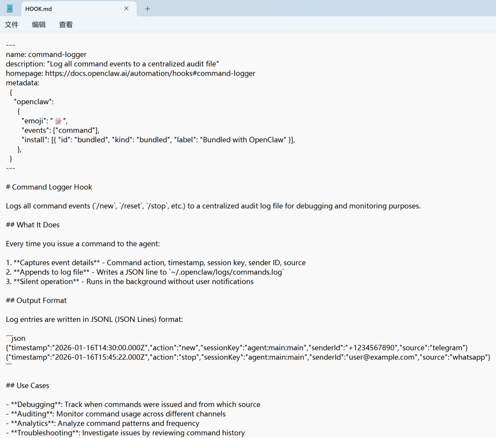Open the 文件 menu

[11, 25]
